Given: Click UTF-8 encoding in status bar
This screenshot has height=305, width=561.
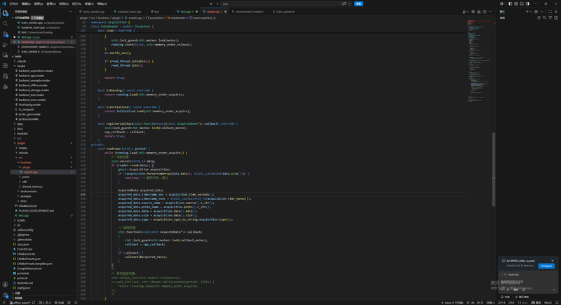Looking at the screenshot, I should click(x=501, y=302).
